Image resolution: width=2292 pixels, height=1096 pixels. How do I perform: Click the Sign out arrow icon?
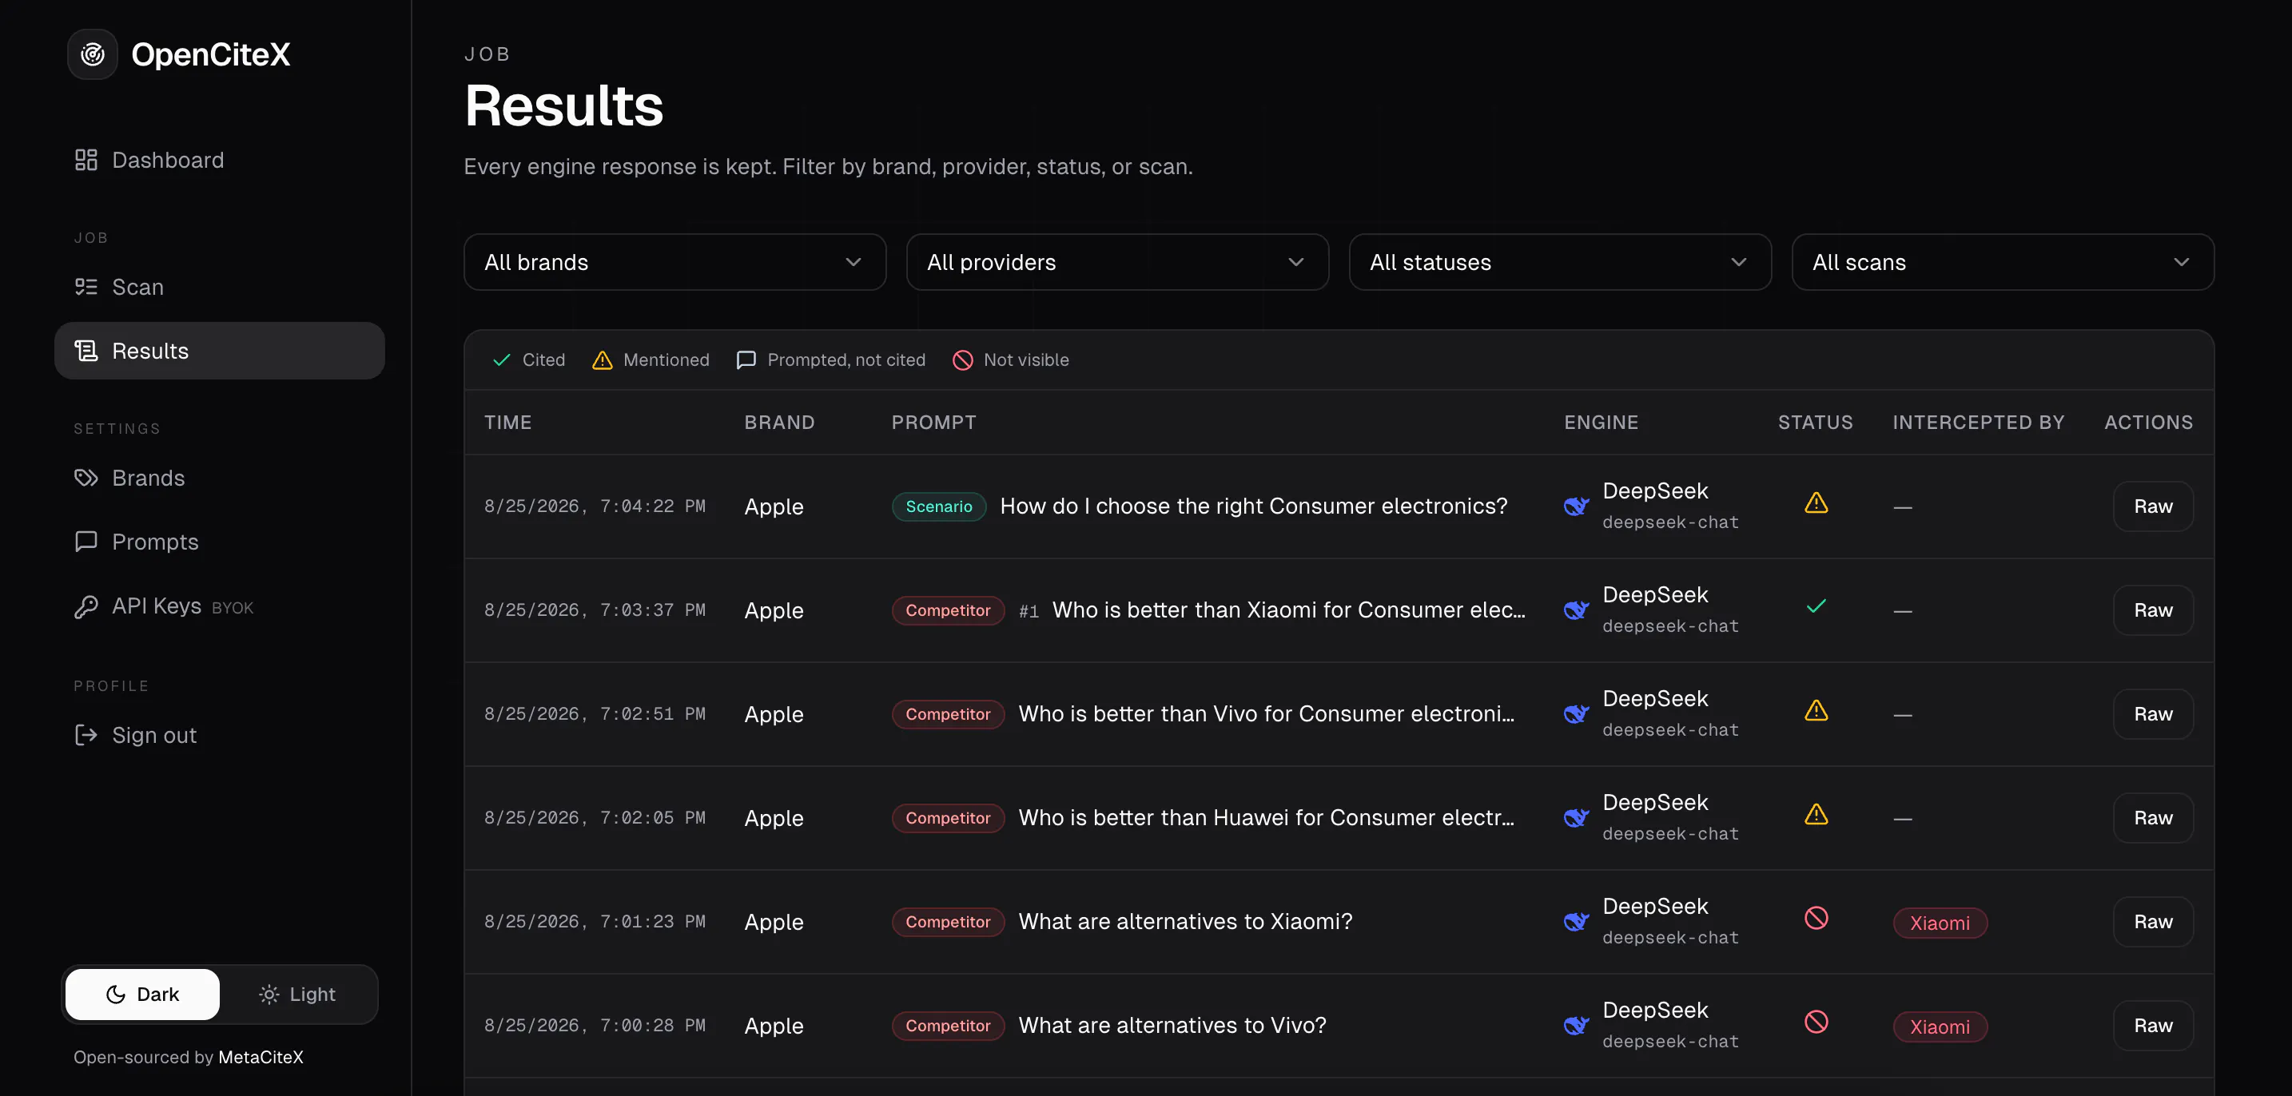pyautogui.click(x=86, y=735)
